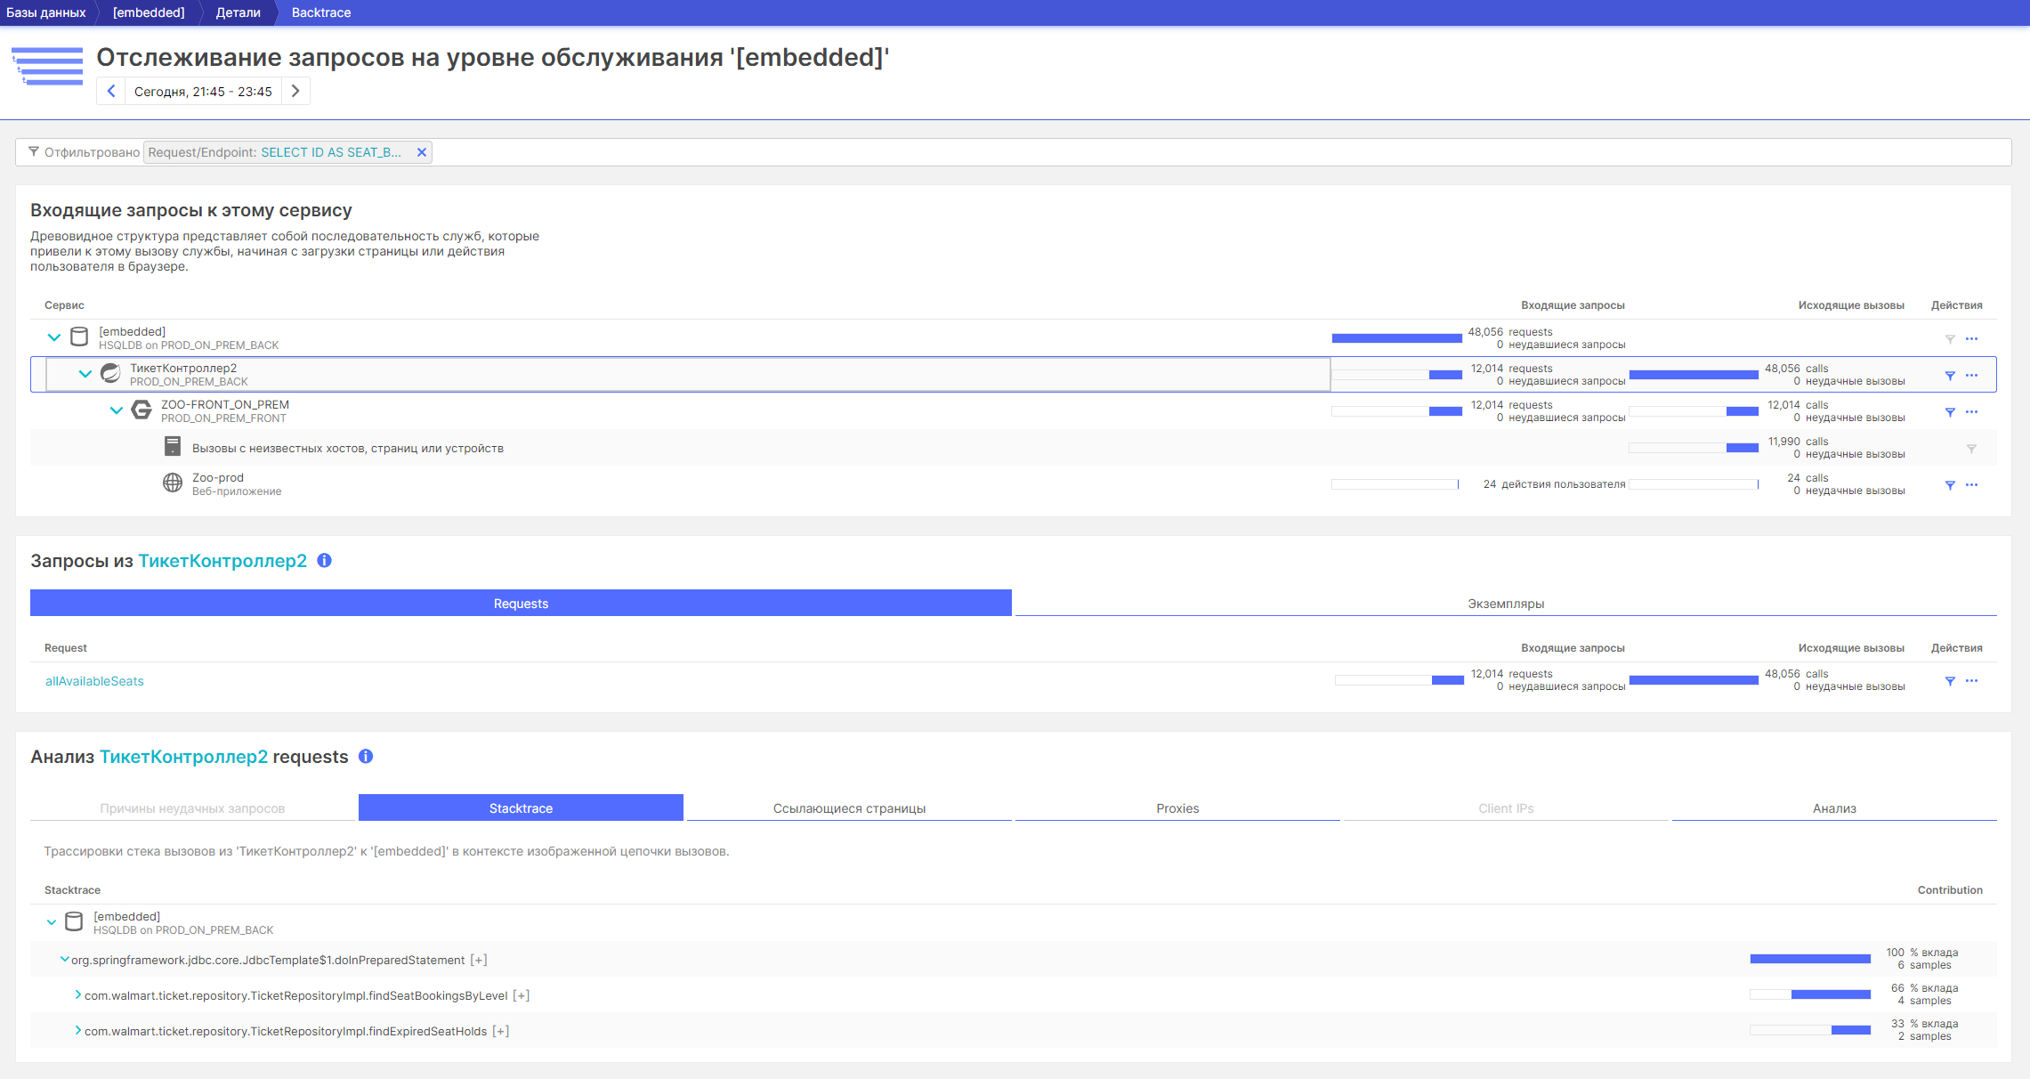Click Детали breadcrumb item

[x=238, y=12]
